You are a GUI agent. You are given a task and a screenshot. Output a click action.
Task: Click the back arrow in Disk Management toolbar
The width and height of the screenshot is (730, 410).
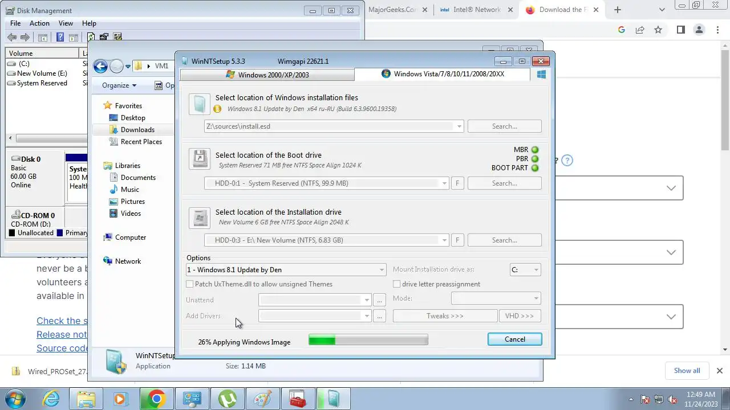coord(12,38)
